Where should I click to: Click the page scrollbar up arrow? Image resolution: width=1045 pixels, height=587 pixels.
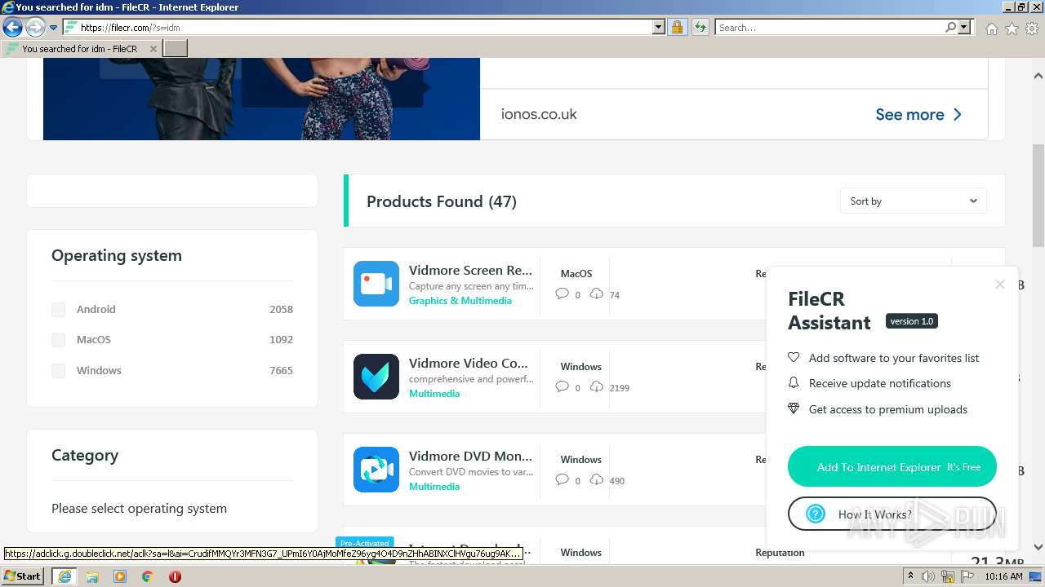point(1038,76)
